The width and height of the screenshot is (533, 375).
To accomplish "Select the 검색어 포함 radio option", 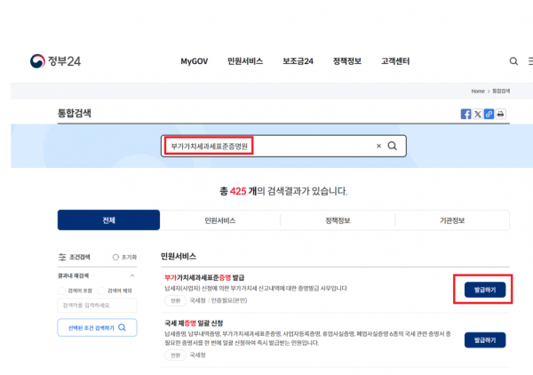I will [61, 291].
